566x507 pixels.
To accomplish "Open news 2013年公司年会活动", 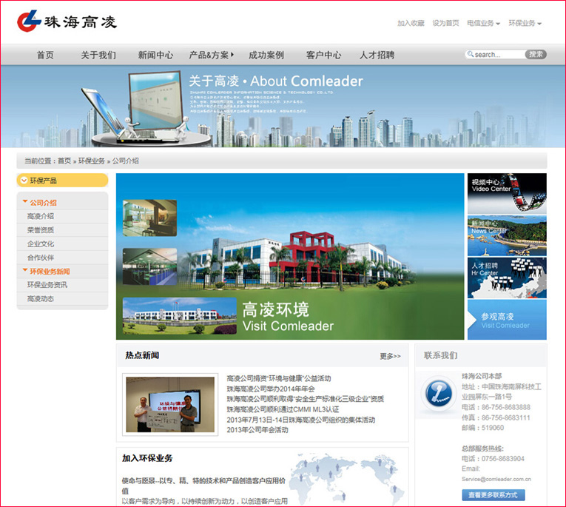I will coord(257,430).
